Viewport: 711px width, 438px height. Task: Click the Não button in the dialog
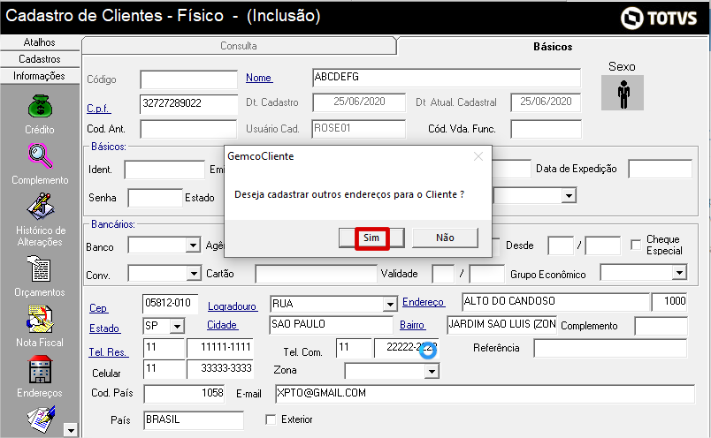pos(445,238)
